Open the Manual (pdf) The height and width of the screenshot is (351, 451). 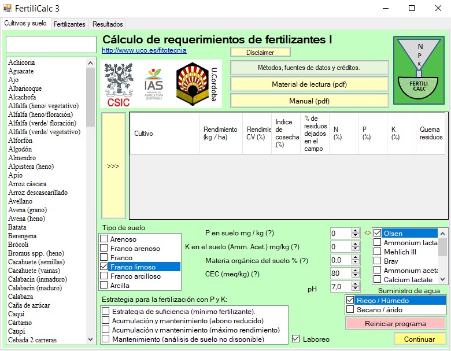click(309, 101)
